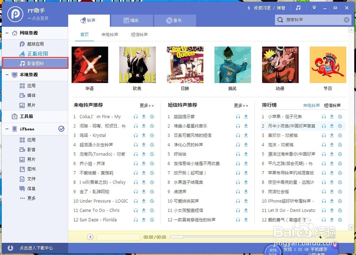
Task: Preview 陌陌提示音 with headphone icon
Action: pyautogui.click(x=238, y=117)
